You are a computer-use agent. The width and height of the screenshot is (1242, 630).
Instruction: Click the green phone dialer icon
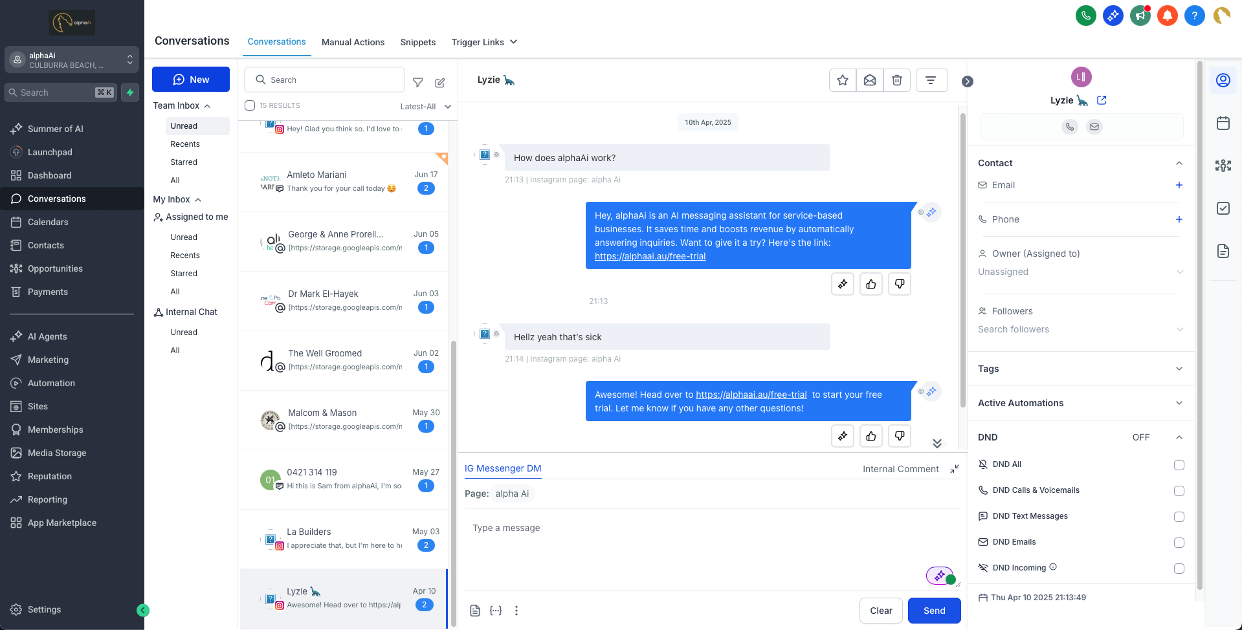tap(1085, 16)
